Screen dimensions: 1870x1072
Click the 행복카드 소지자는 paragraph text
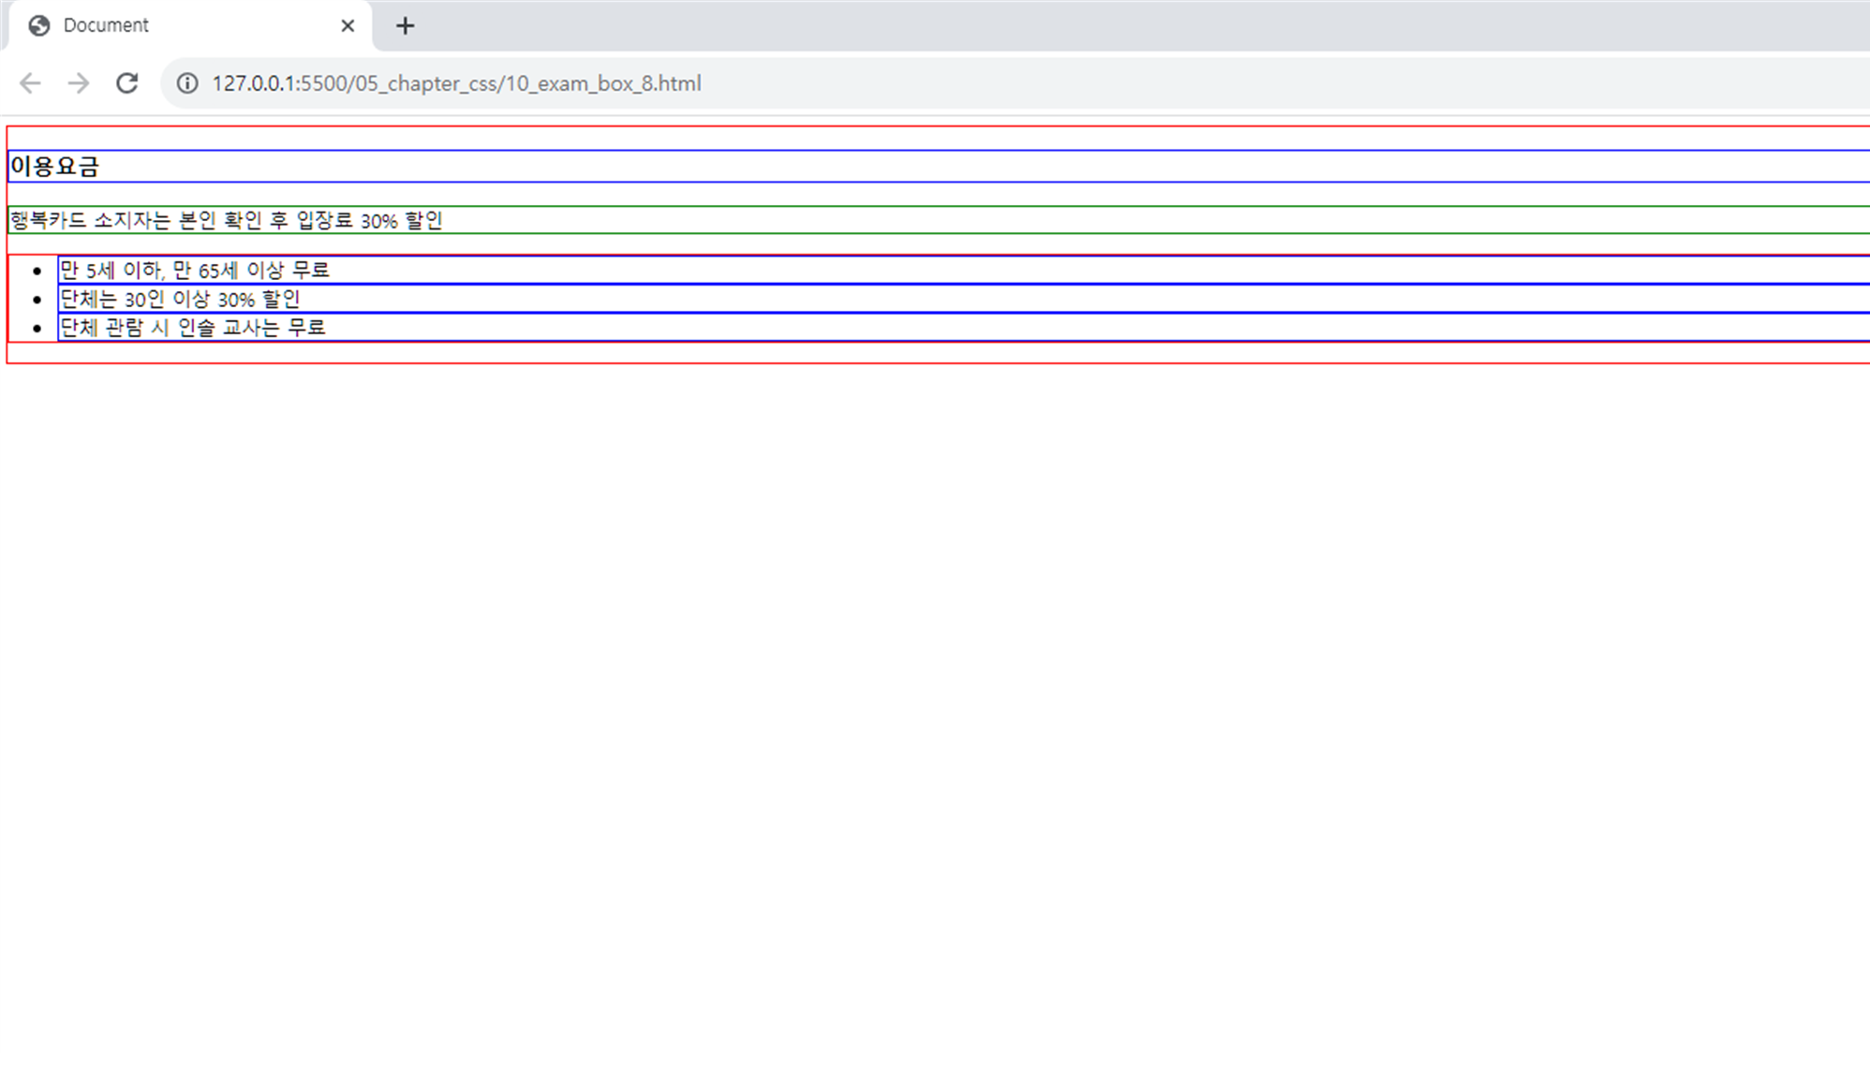(226, 221)
